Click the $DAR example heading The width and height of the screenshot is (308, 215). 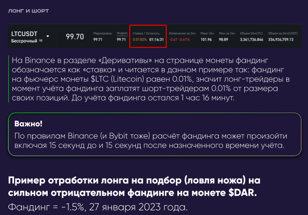[x=134, y=187]
